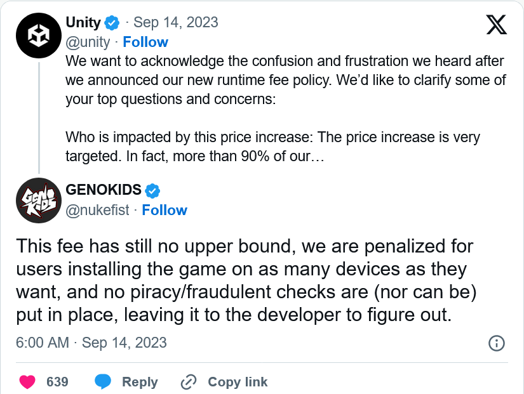Viewport: 524px width, 394px height.
Task: Click the chain link copy icon
Action: pyautogui.click(x=189, y=382)
